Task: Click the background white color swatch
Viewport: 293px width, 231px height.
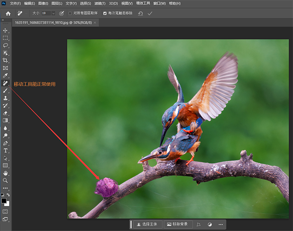Action: [8, 204]
